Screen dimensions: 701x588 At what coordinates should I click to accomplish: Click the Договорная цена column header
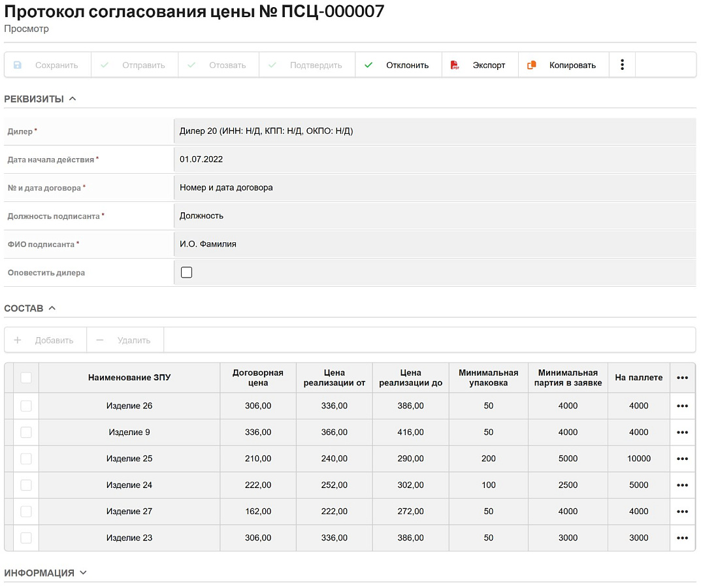pos(258,378)
